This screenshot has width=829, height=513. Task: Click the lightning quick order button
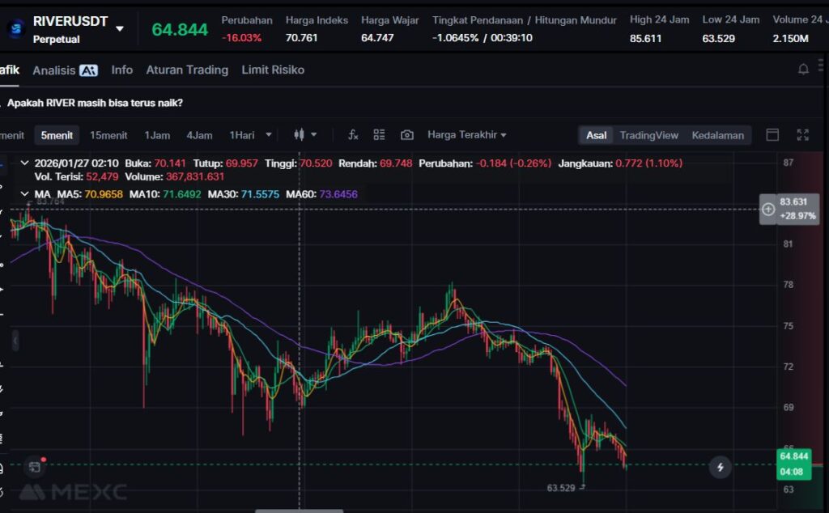tap(720, 467)
